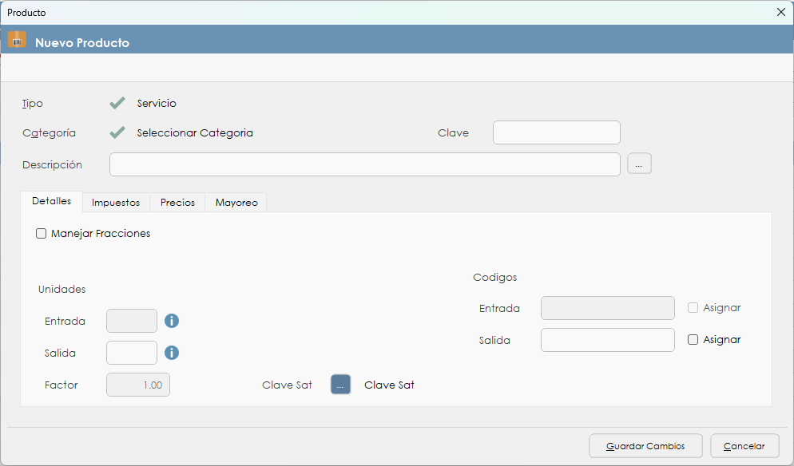Check the Asignar box for Salida code

point(693,340)
